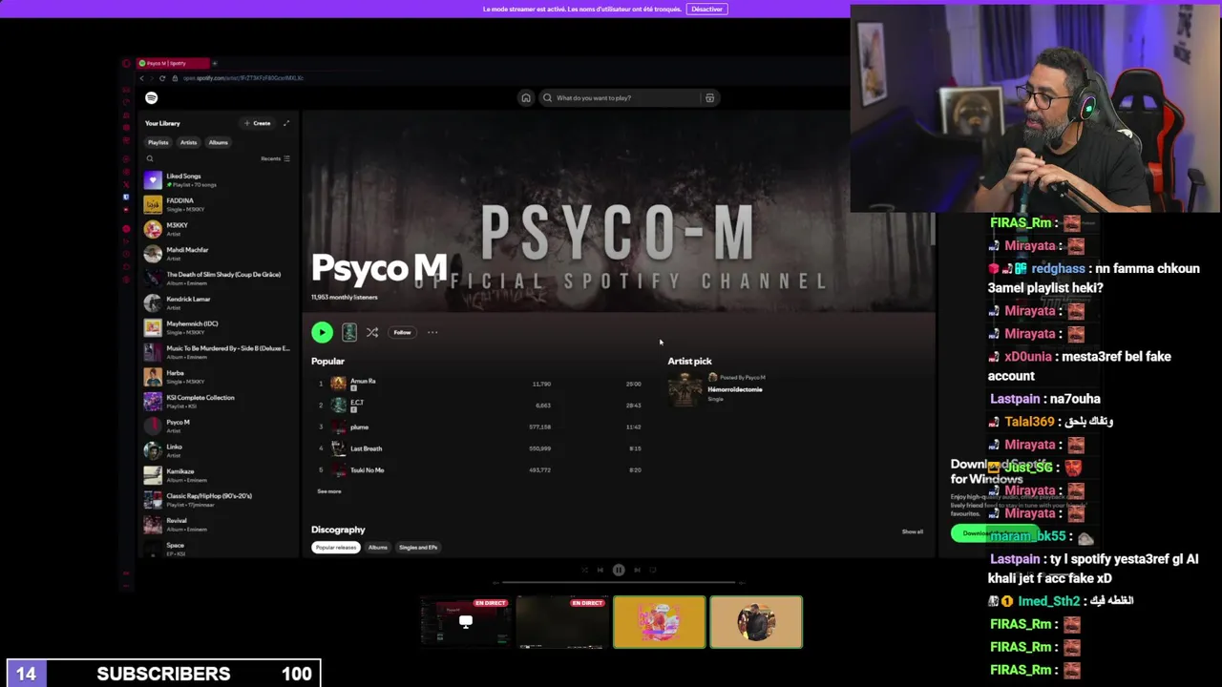This screenshot has width=1222, height=687.
Task: Toggle shuffle on artist page
Action: coord(372,332)
